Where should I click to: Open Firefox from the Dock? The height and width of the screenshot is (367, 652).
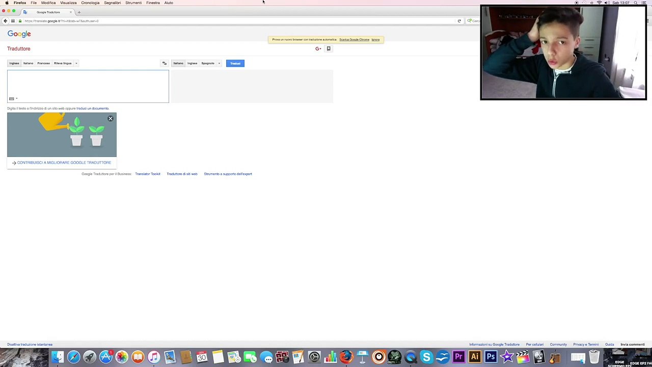click(x=346, y=357)
